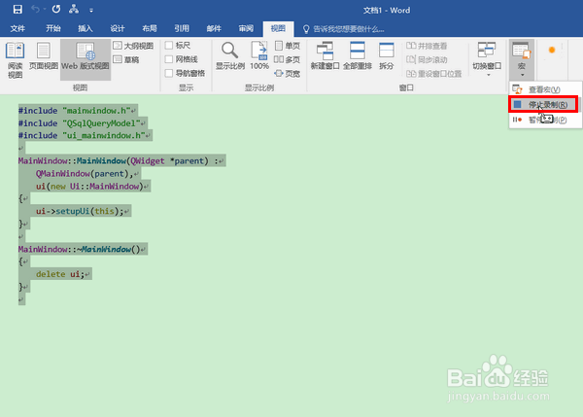
Task: Click 重设窗口位置 reset window position
Action: point(433,74)
